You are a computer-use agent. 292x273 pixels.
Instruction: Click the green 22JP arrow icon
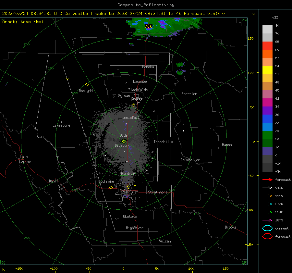(267, 212)
